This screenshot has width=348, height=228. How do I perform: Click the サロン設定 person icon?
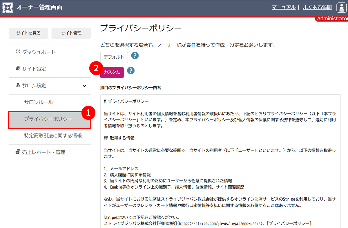click(18, 86)
